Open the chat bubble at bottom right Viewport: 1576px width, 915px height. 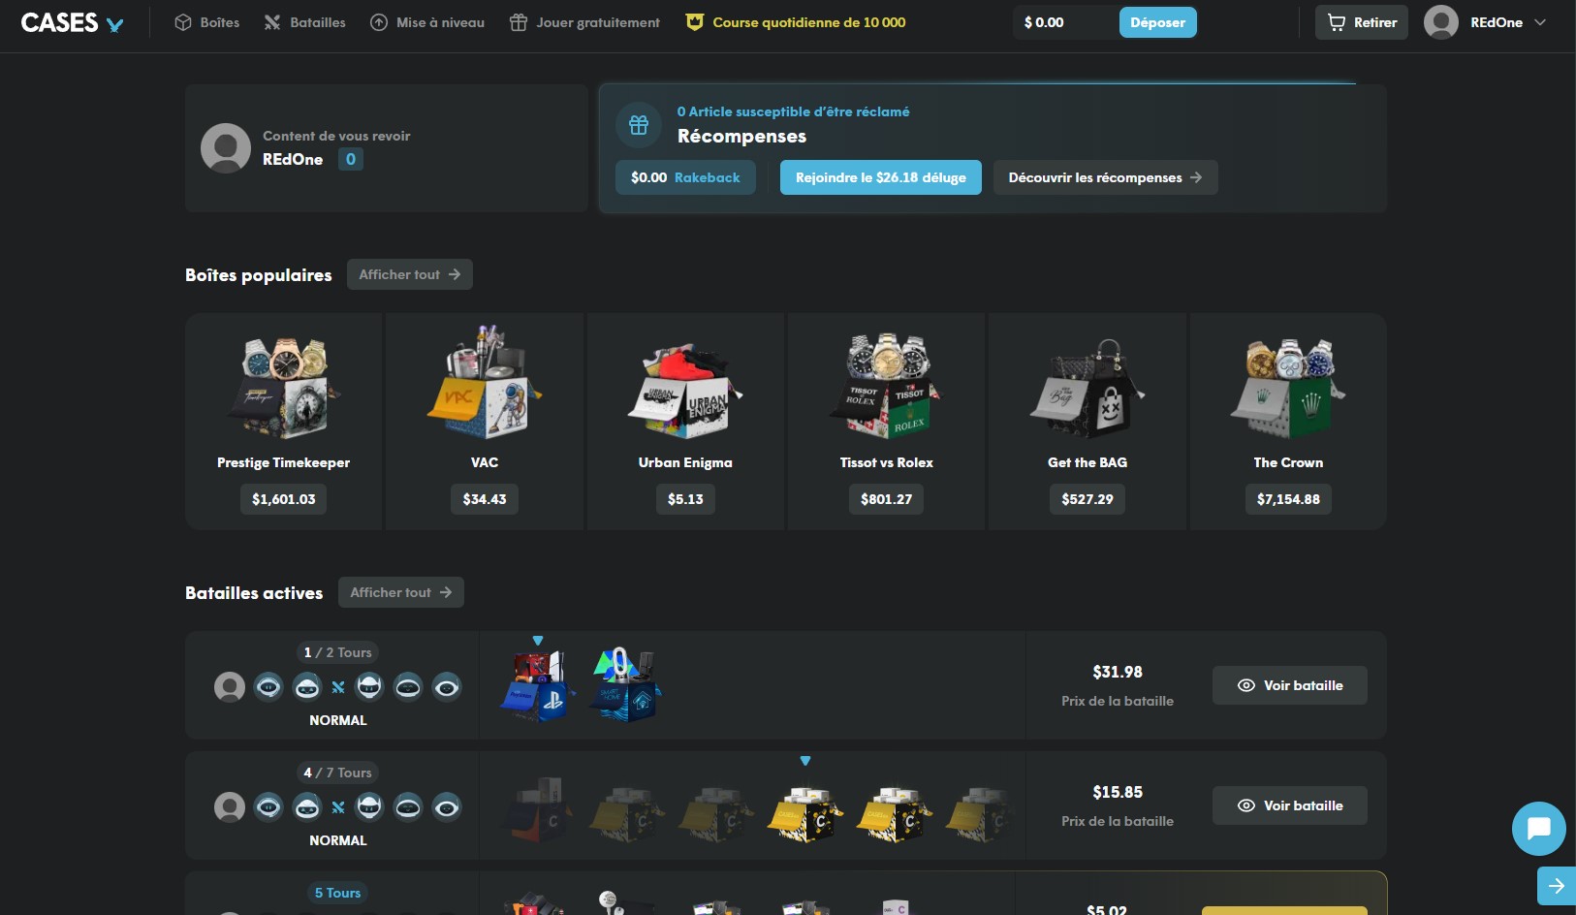coord(1538,829)
